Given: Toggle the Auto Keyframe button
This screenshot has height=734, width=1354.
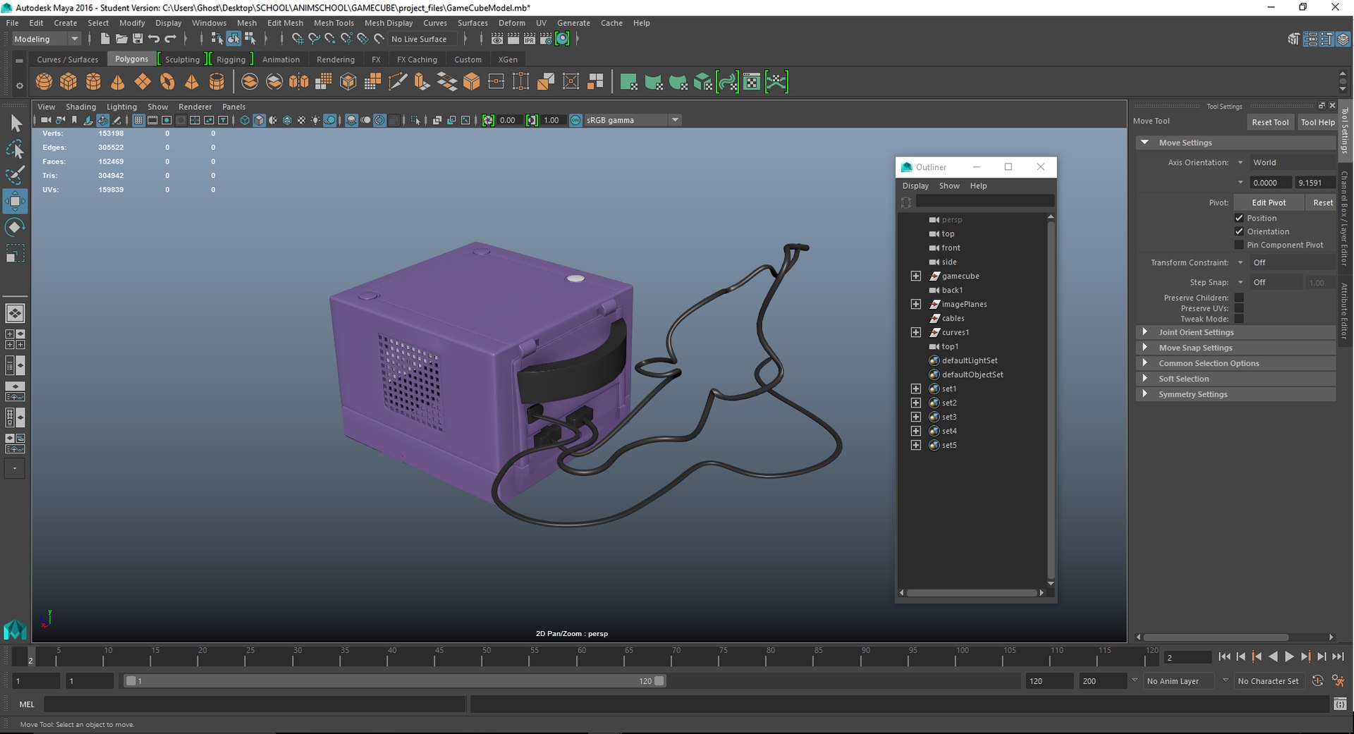Looking at the screenshot, I should [x=1317, y=681].
